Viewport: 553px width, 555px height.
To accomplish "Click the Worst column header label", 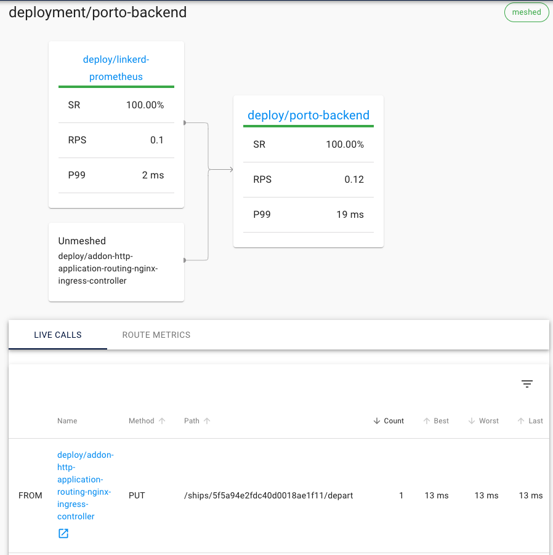I will 489,421.
